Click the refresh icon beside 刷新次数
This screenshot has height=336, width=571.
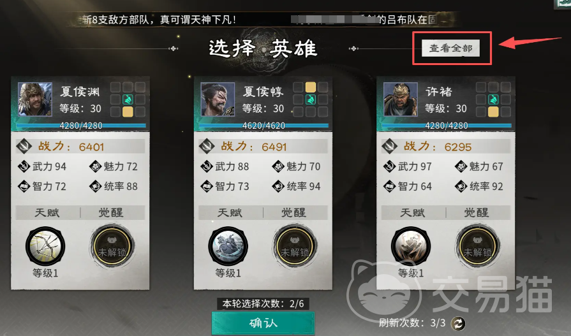pyautogui.click(x=458, y=323)
